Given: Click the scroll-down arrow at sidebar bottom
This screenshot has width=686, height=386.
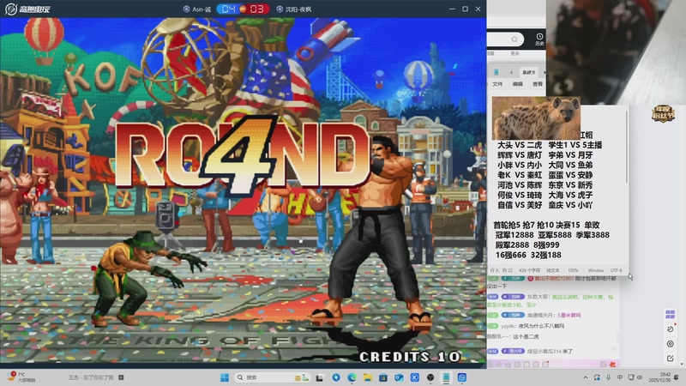Looking at the screenshot, I should click(681, 365).
